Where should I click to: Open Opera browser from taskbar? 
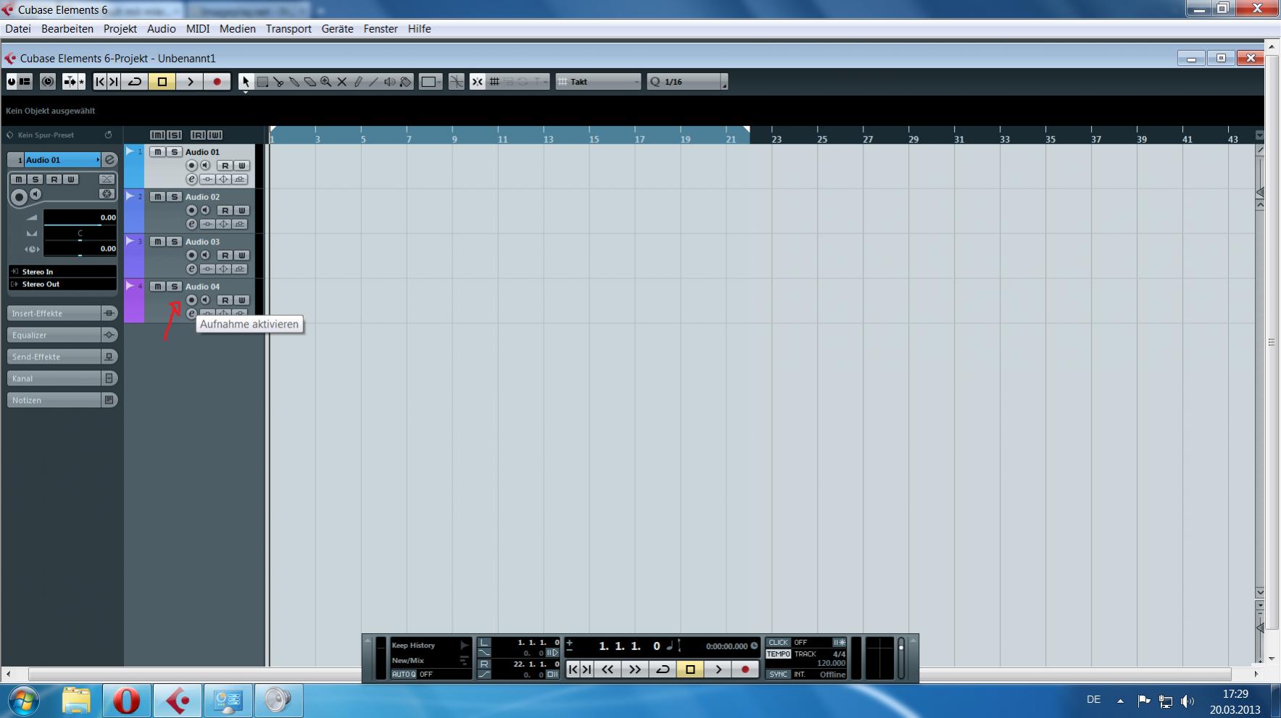coord(126,701)
